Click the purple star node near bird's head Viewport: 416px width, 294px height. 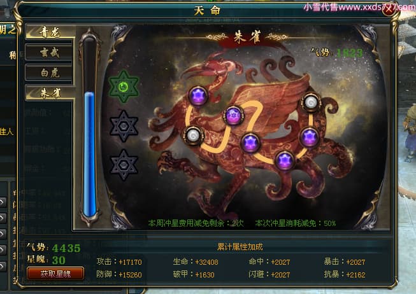[x=198, y=95]
